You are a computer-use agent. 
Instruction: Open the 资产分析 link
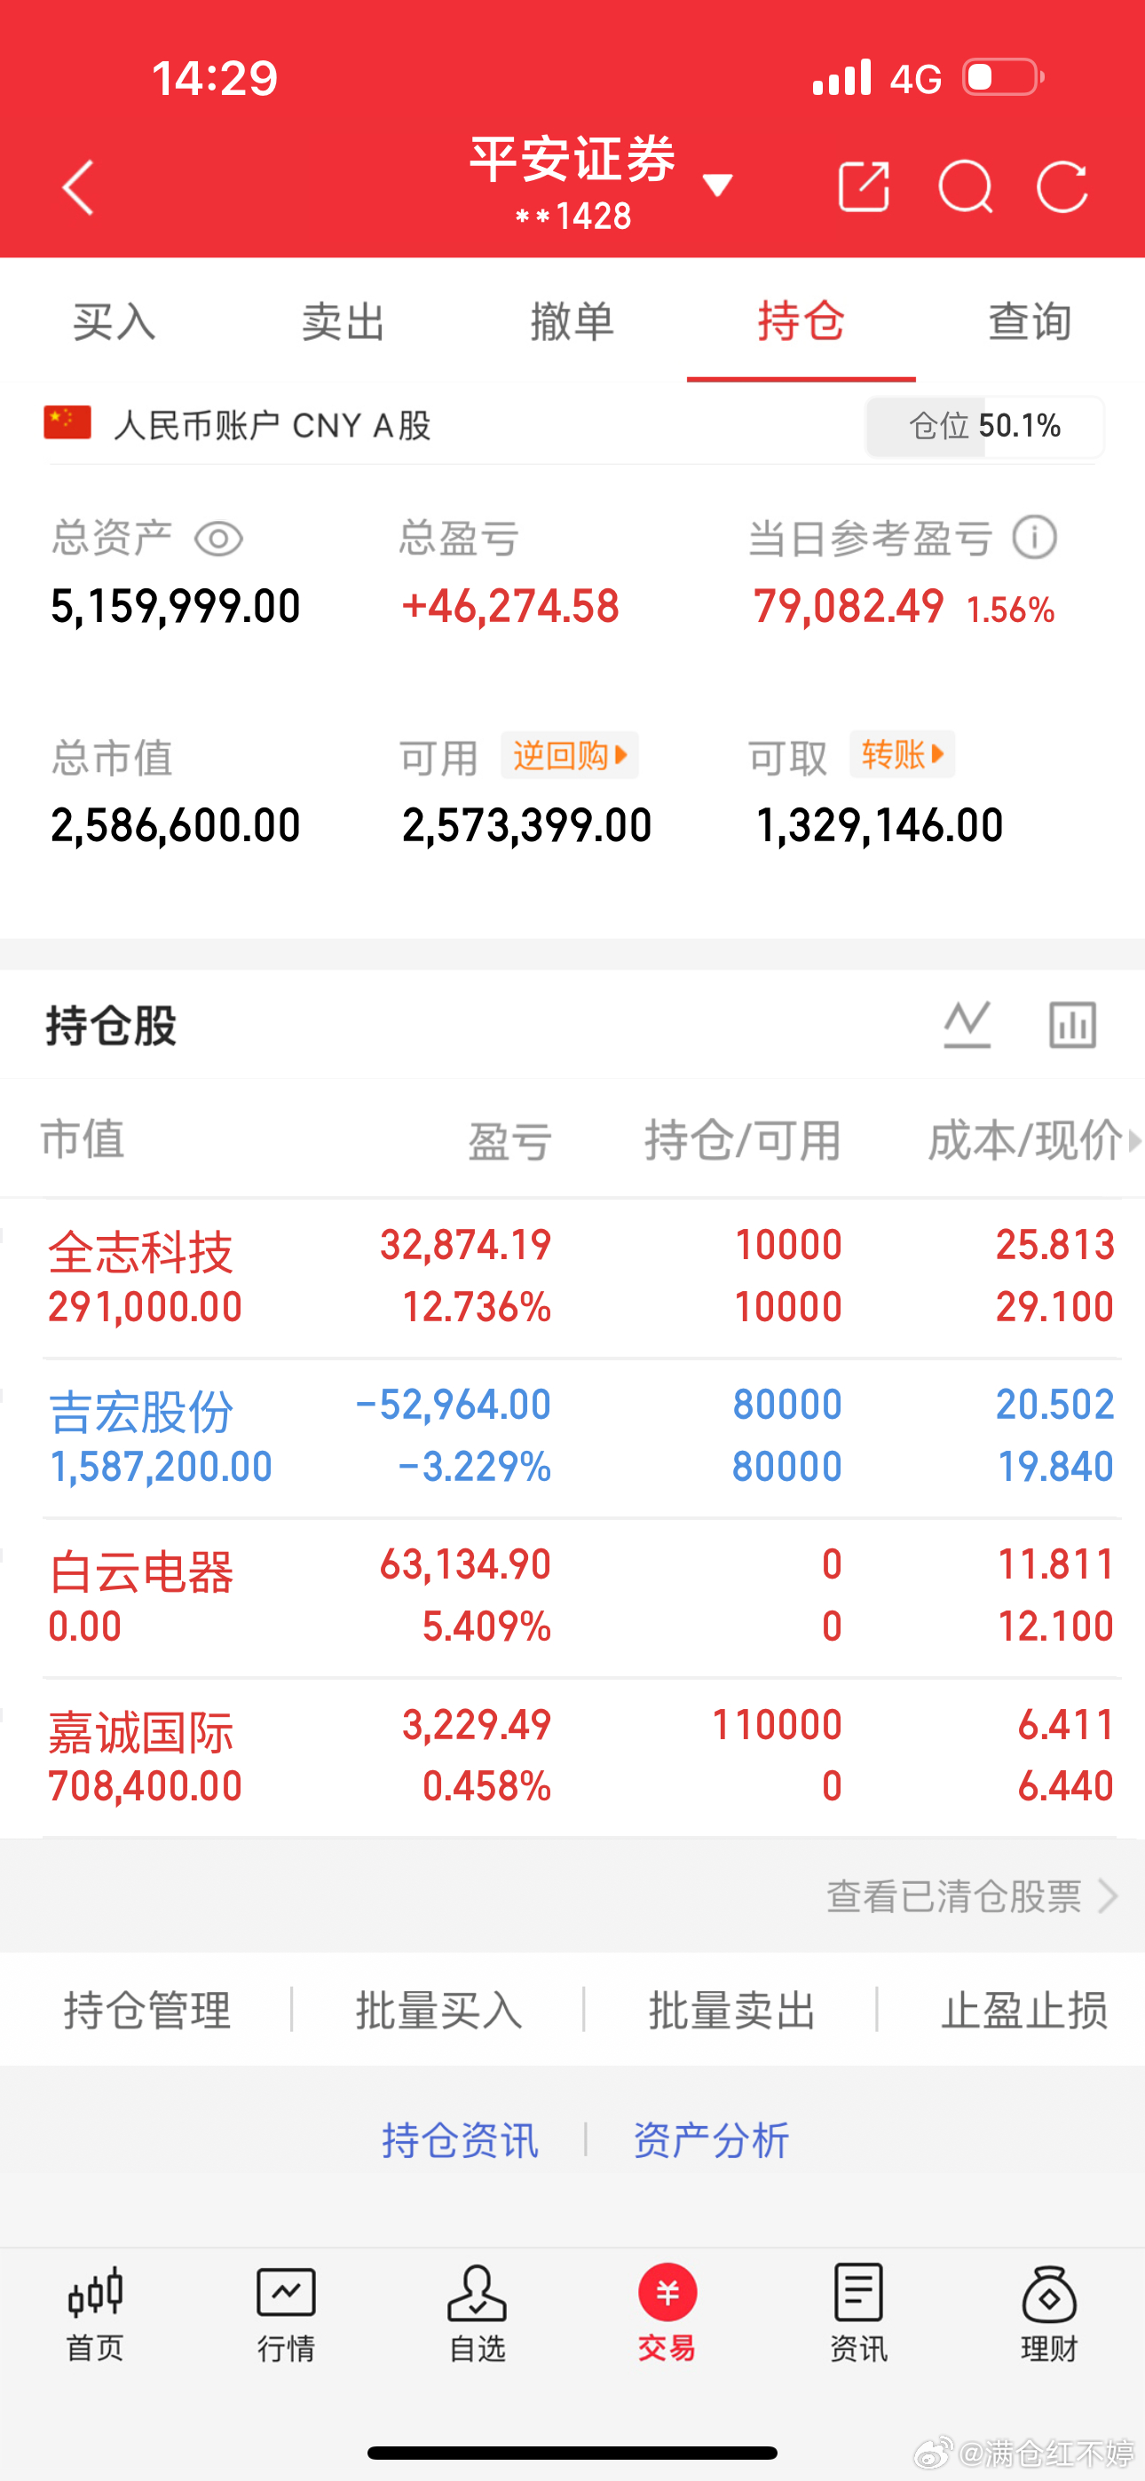[711, 2140]
